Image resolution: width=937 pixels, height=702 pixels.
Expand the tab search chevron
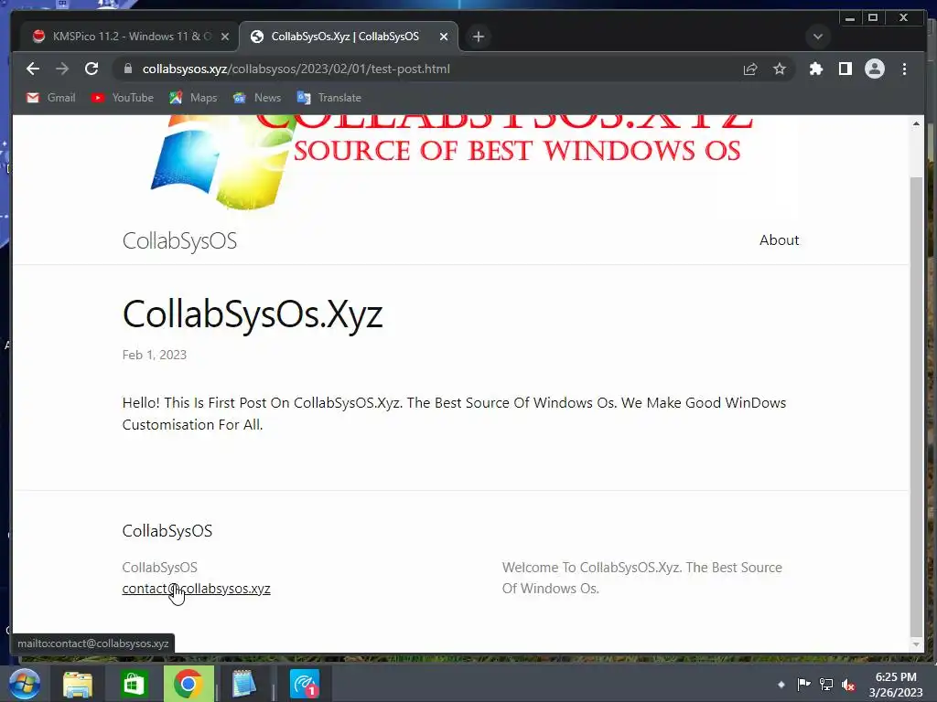[817, 37]
